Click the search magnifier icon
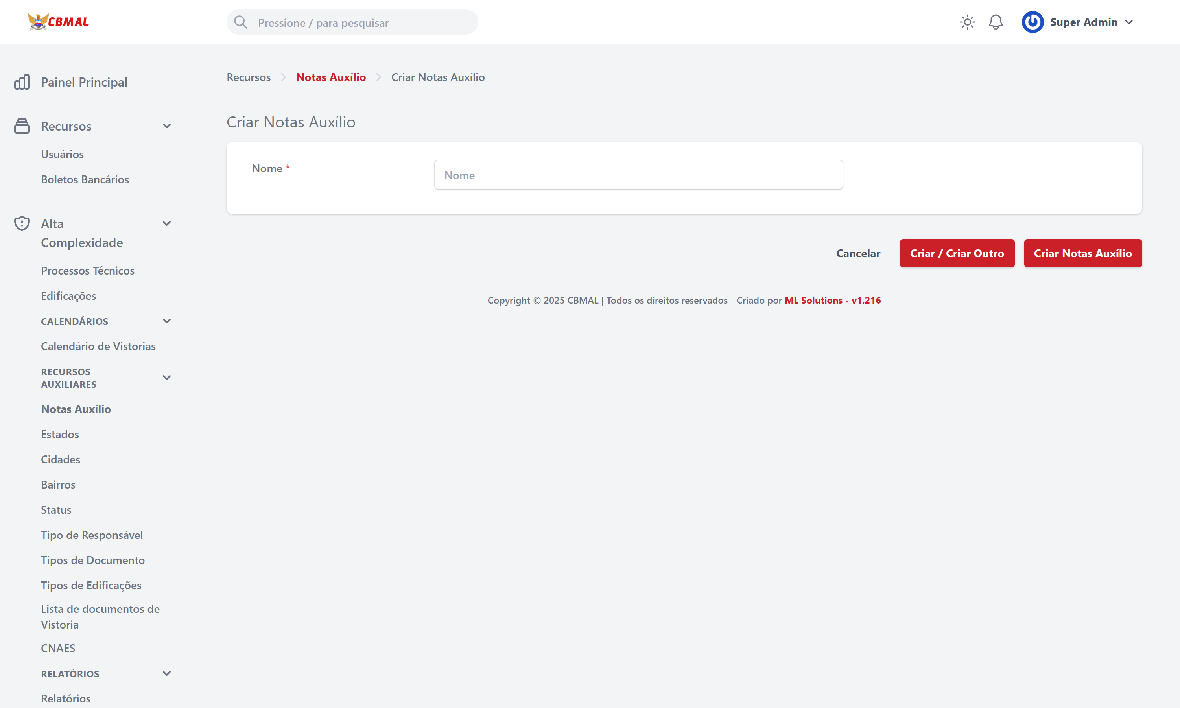Viewport: 1180px width, 708px height. click(241, 22)
